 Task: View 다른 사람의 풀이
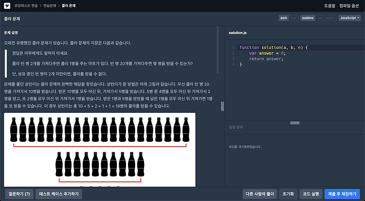260,194
